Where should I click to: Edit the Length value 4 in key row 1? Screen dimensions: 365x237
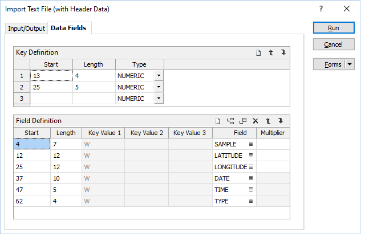coord(94,76)
